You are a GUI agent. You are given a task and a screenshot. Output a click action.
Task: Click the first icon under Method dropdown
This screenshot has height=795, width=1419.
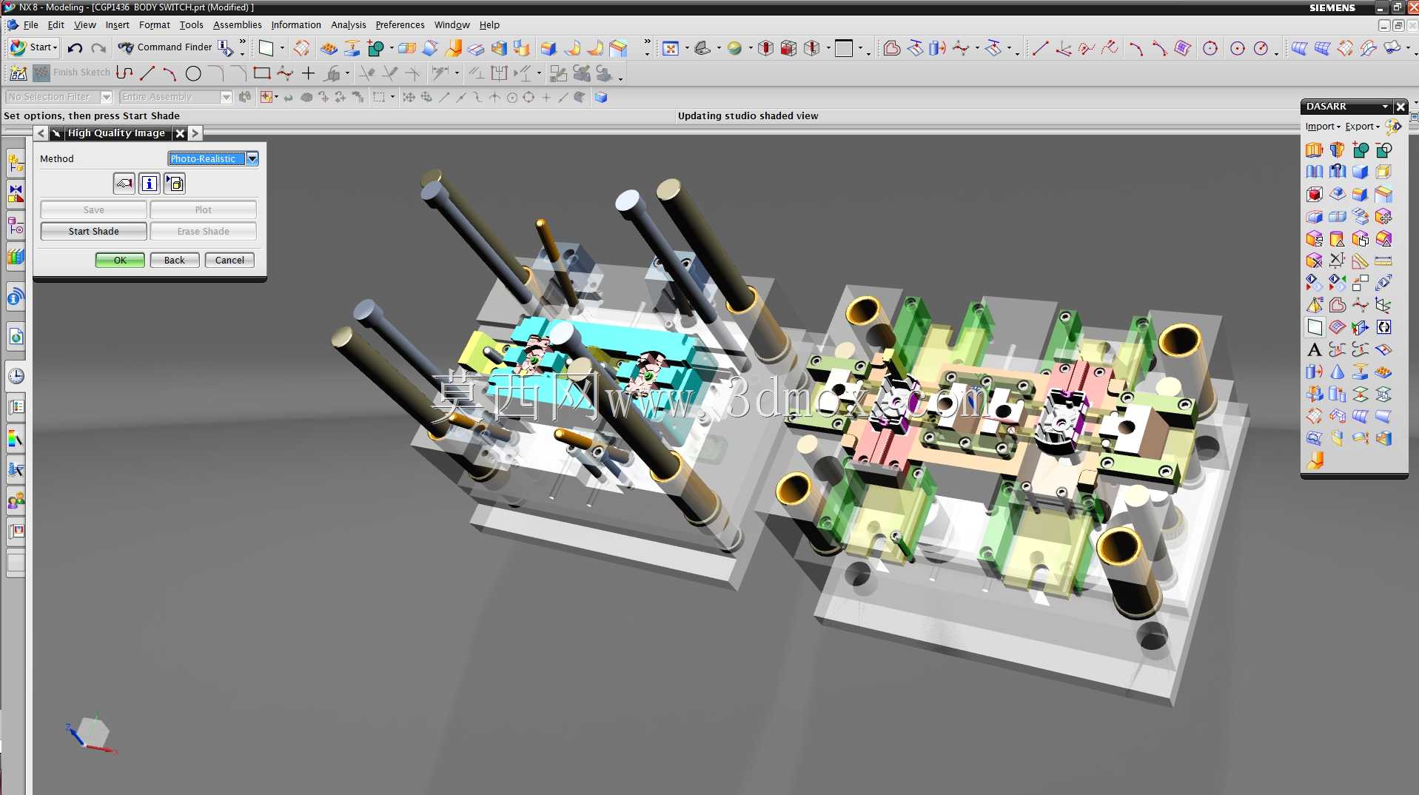click(x=124, y=184)
